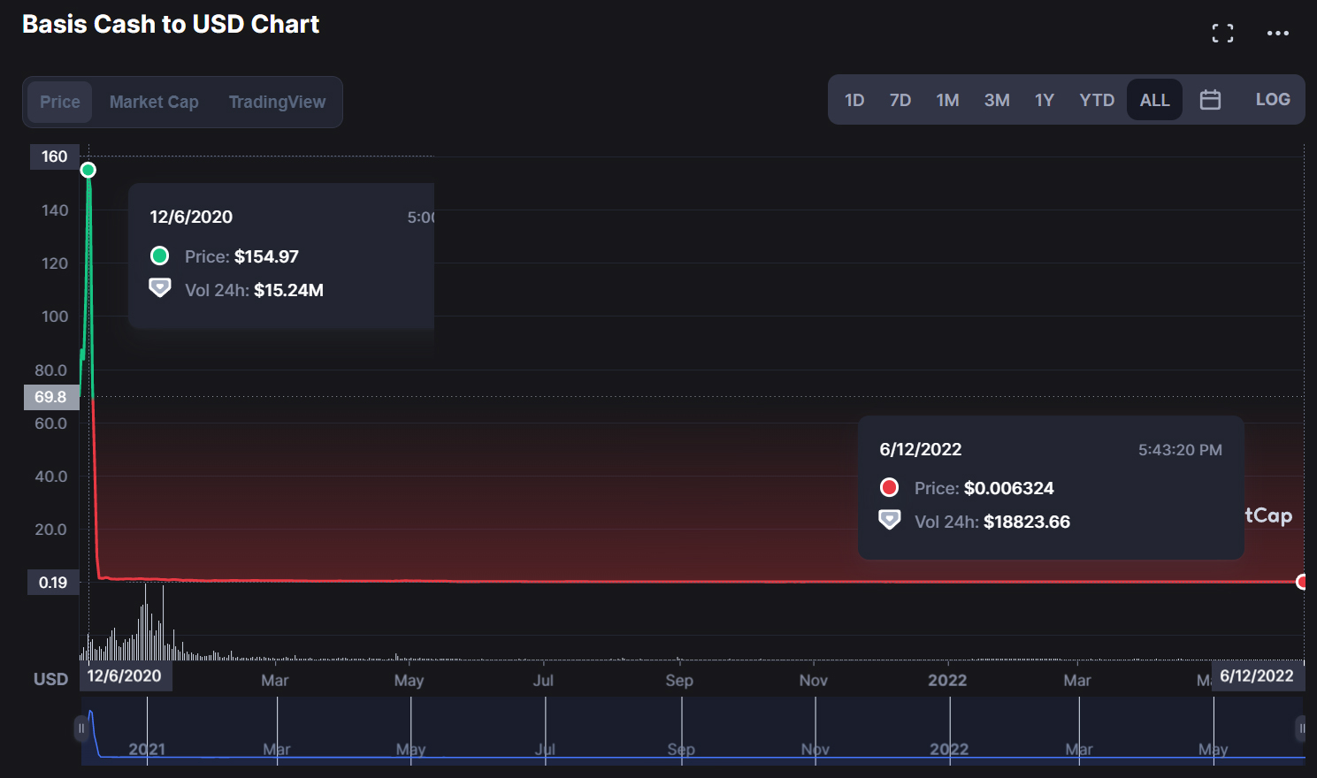Screen dimensions: 1317x778
Task: Choose the YTD time range
Action: click(x=1097, y=100)
